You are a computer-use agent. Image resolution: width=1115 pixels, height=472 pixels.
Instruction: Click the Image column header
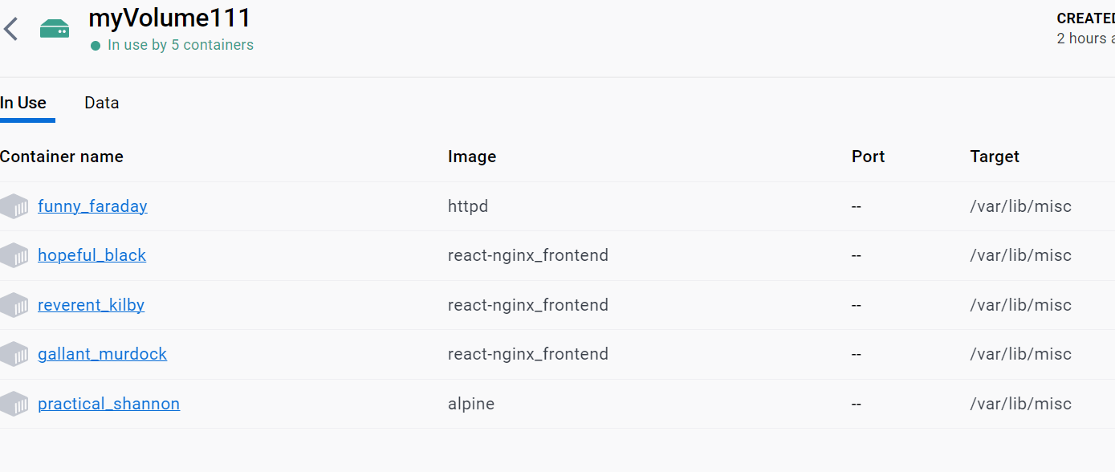tap(472, 157)
